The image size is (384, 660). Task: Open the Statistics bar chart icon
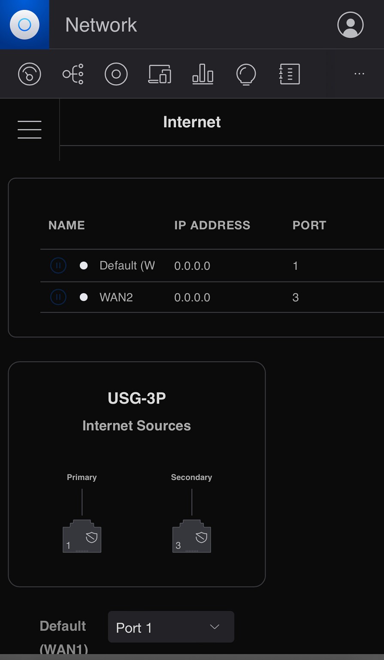(203, 74)
